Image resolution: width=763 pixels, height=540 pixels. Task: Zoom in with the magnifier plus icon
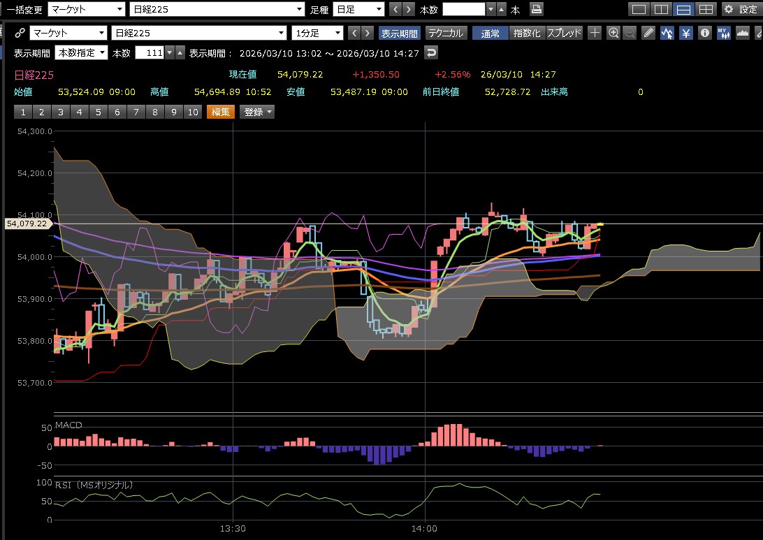(613, 33)
